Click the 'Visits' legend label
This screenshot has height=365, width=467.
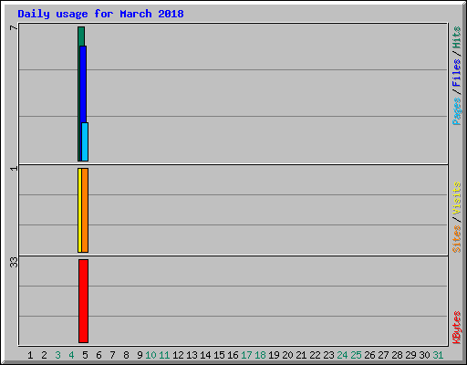click(x=456, y=198)
